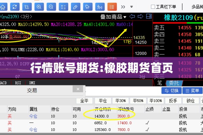203x135 pixels.
Task: Click sell price 14350 at 卖四
Action: (x=185, y=34)
